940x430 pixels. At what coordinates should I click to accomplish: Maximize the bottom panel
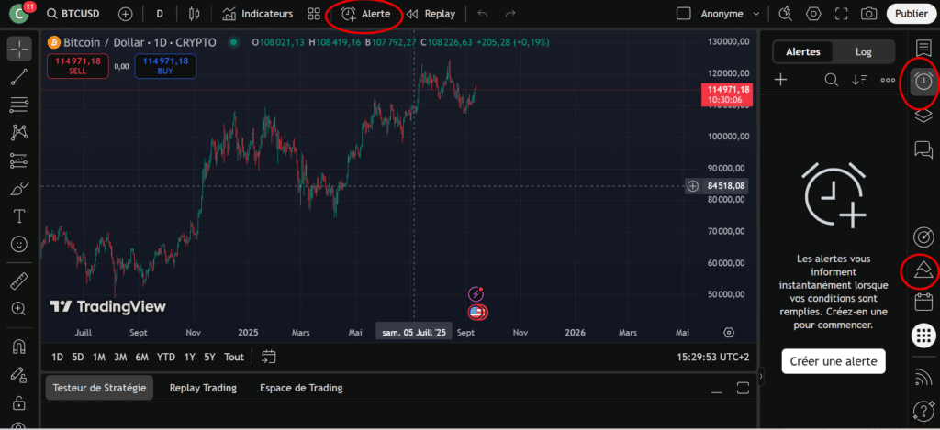[744, 388]
